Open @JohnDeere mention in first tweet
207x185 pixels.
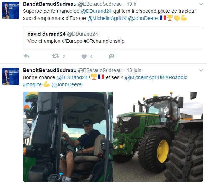coord(143,18)
